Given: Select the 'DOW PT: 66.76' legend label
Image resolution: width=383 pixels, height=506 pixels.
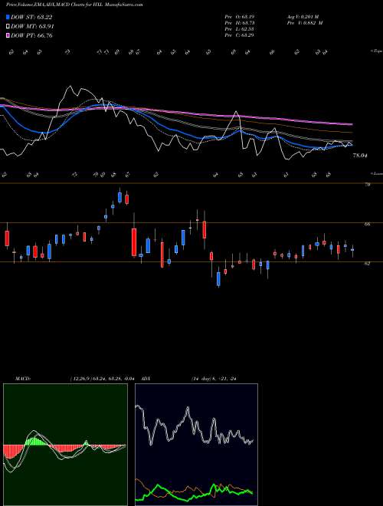Looking at the screenshot, I should tap(31, 35).
